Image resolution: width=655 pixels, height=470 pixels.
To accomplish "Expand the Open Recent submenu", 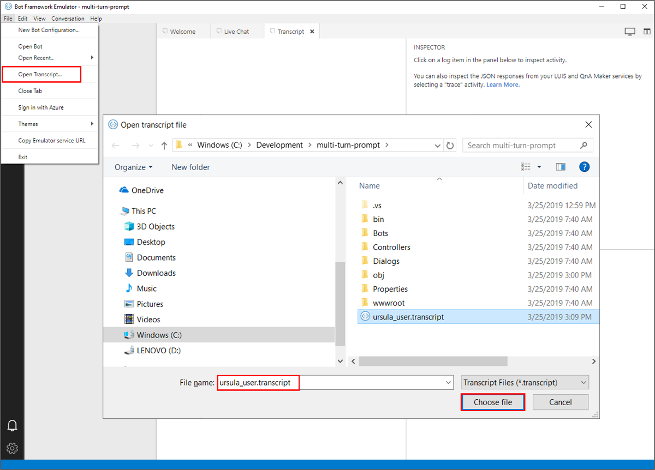I will pyautogui.click(x=92, y=58).
